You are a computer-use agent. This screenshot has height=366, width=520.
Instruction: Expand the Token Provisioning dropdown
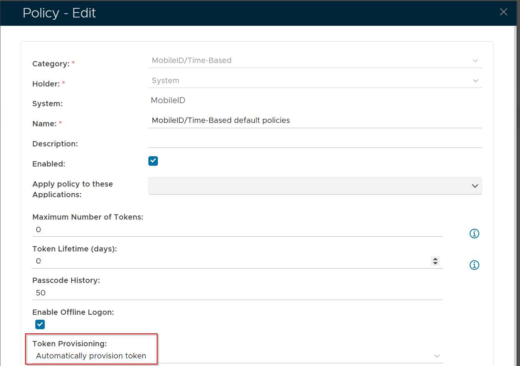coord(437,356)
